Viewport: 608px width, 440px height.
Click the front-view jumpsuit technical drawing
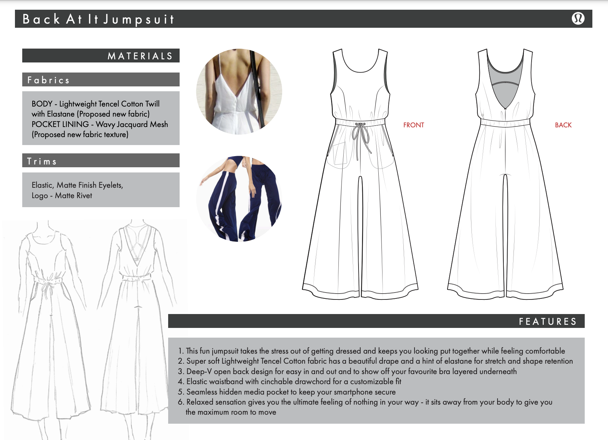pyautogui.click(x=360, y=174)
